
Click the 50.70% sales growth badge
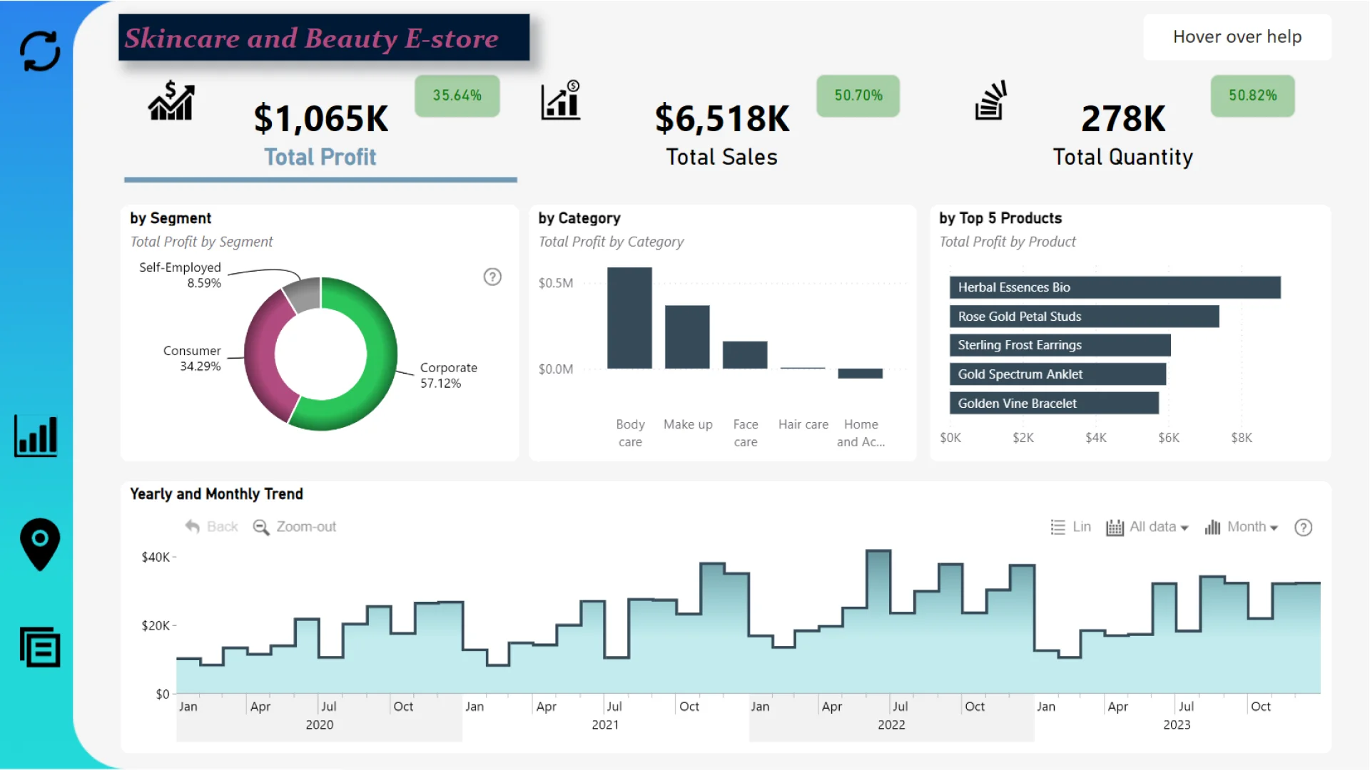[x=858, y=96]
